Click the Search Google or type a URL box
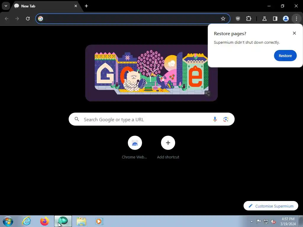This screenshot has height=227, width=303. point(151,119)
